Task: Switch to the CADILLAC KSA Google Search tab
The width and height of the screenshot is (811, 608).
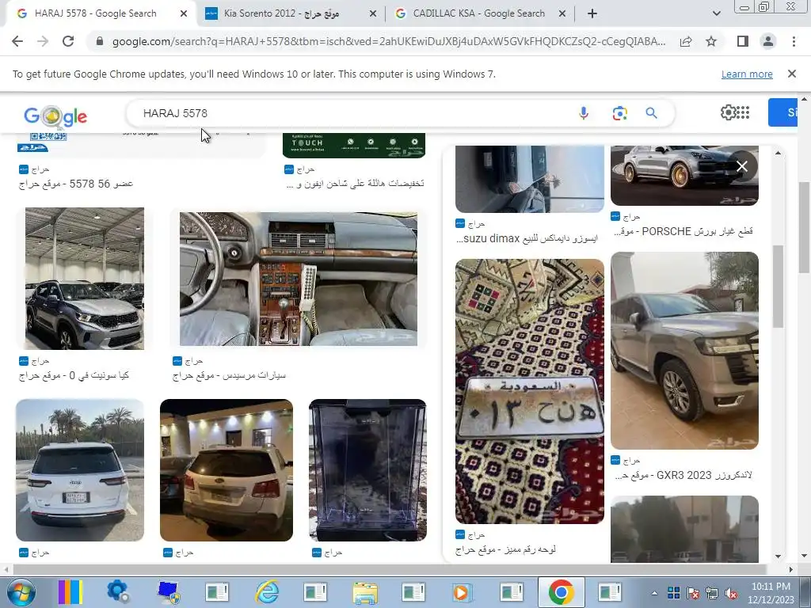Action: click(x=479, y=13)
